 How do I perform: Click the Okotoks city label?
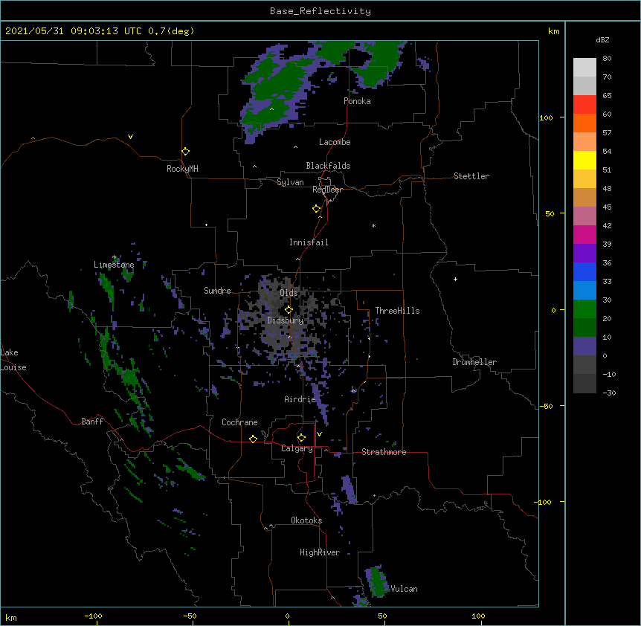pos(306,520)
